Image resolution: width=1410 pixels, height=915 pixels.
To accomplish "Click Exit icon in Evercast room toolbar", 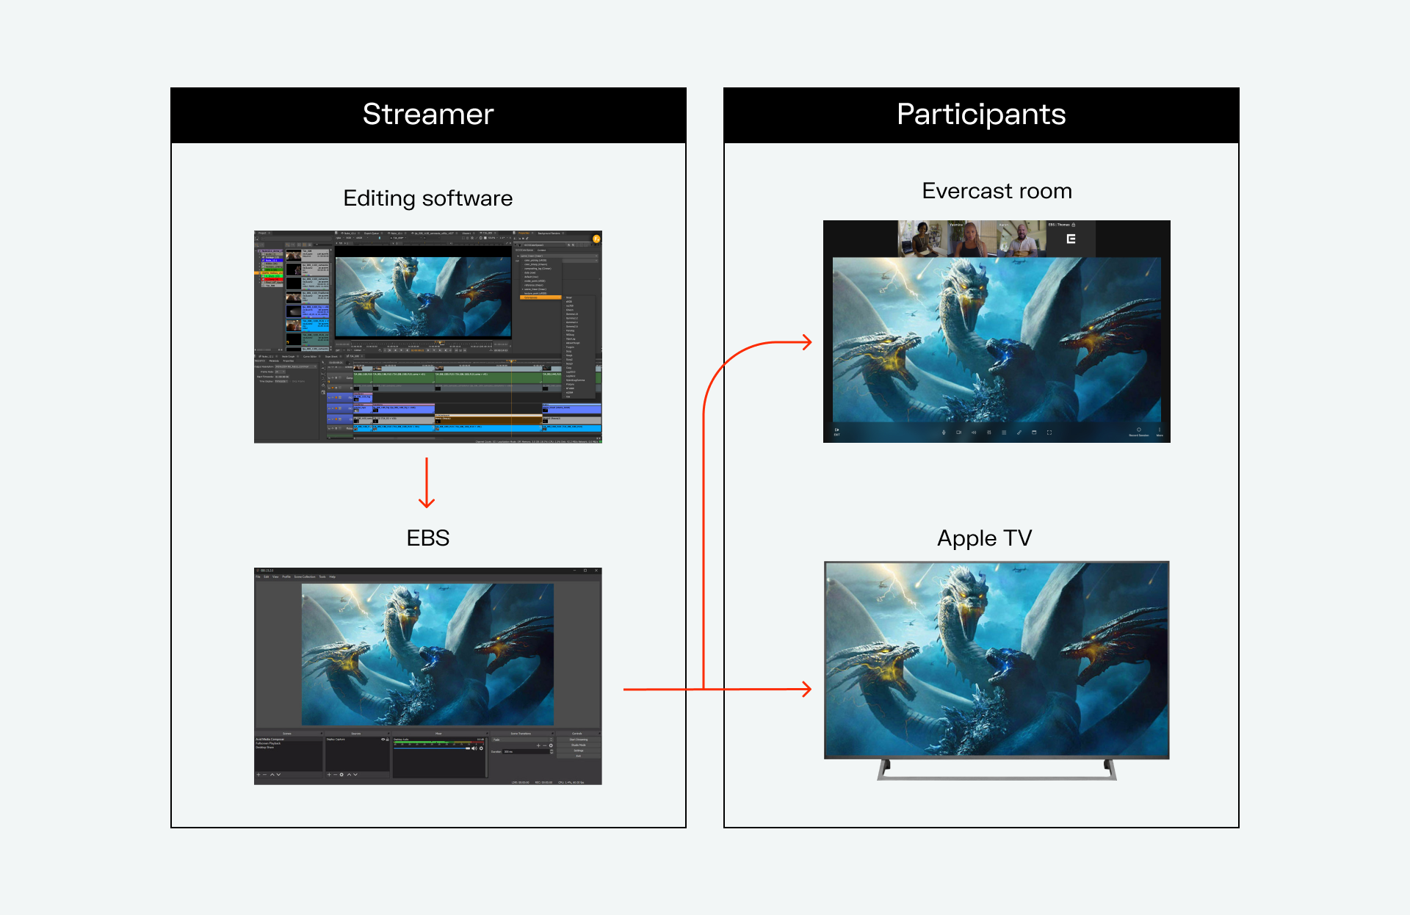I will pos(837,431).
